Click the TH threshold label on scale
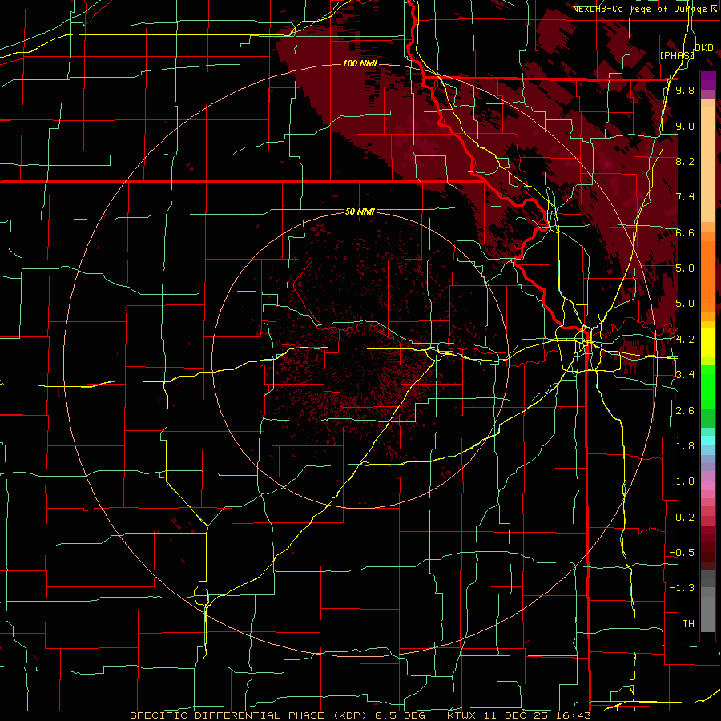 coord(688,624)
